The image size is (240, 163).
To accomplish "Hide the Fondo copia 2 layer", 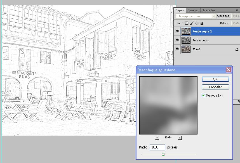I will tap(177, 31).
